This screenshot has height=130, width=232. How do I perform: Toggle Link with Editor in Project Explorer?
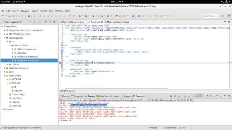34,22
